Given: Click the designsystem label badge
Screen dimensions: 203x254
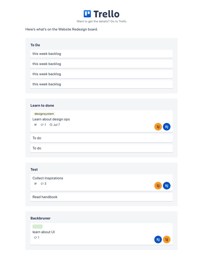Looking at the screenshot, I should coord(44,114).
